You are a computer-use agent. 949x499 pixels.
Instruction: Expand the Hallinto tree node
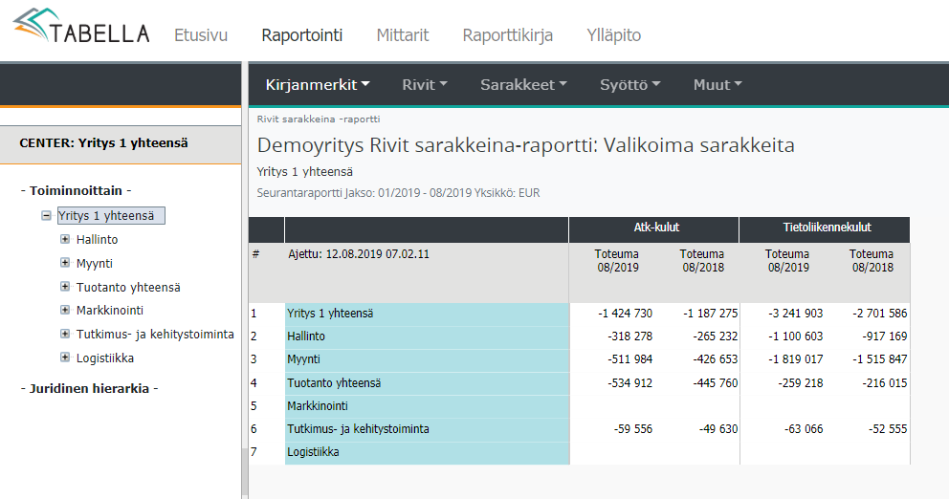65,240
